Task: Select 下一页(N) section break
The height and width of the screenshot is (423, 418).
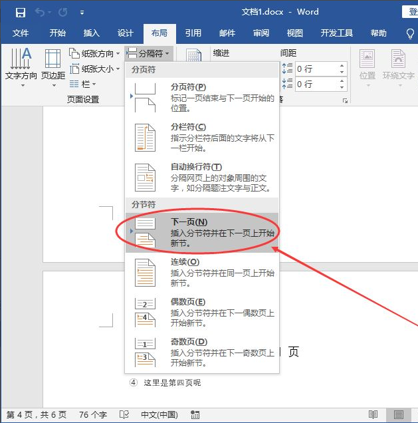Action: tap(202, 233)
